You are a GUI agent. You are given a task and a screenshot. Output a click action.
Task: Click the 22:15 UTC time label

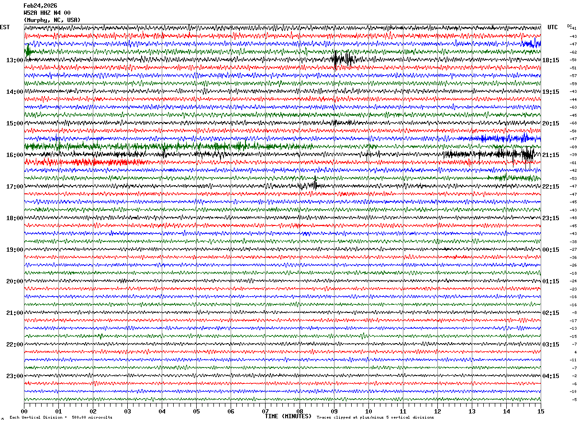click(x=551, y=187)
